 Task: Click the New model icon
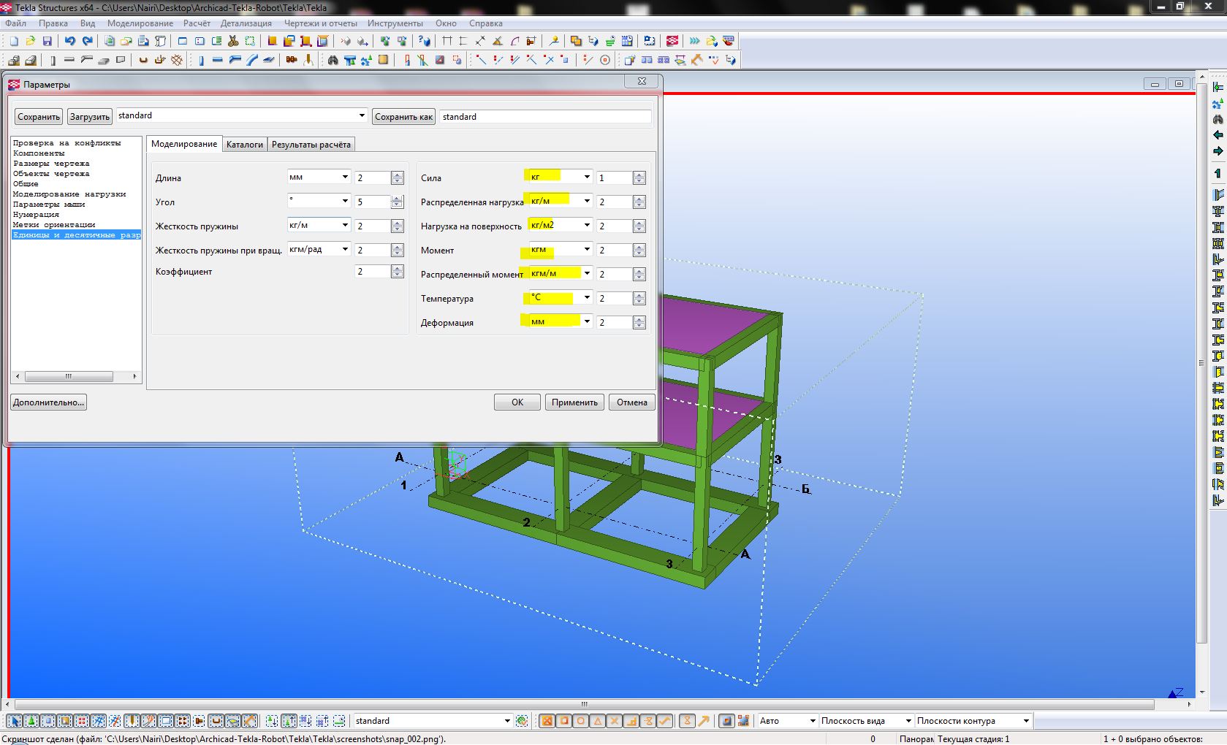[x=14, y=41]
